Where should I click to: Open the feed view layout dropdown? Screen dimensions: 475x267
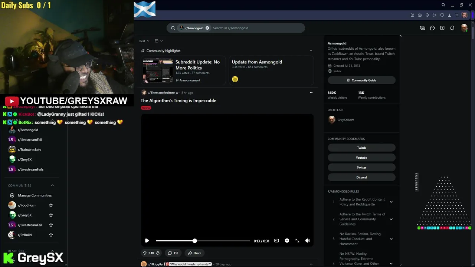pos(158,41)
